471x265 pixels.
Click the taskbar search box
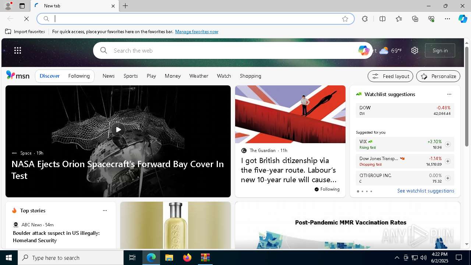(71, 258)
